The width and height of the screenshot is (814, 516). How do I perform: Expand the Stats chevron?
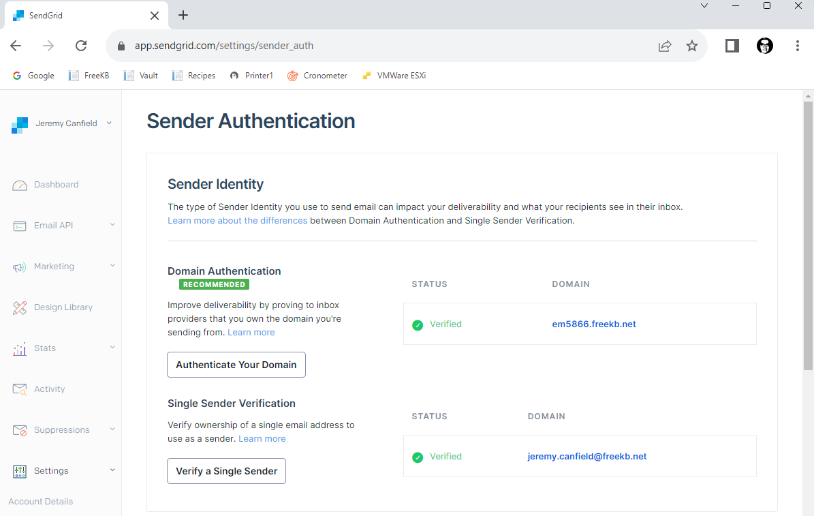coord(112,347)
